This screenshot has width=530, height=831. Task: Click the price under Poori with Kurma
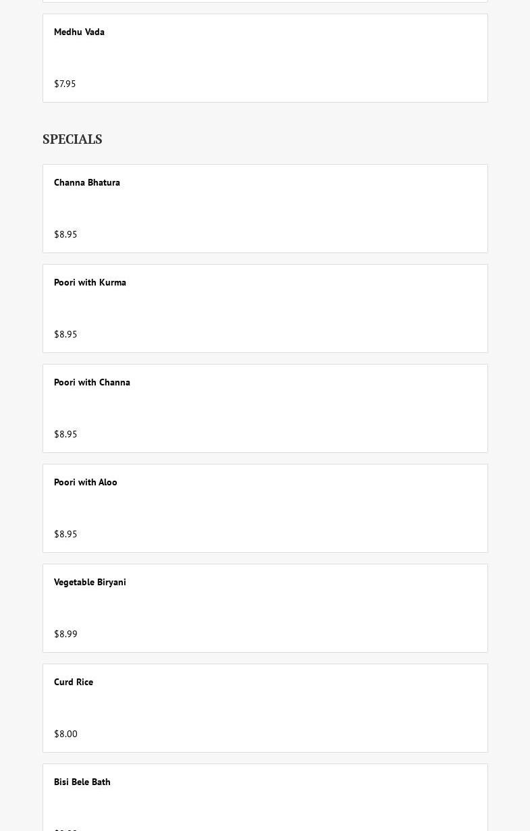tap(65, 334)
